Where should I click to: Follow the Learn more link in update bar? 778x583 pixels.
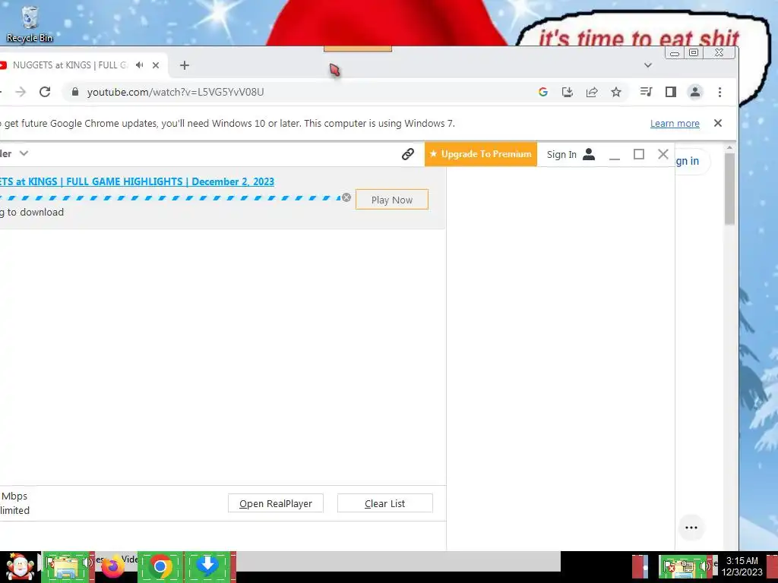point(675,124)
